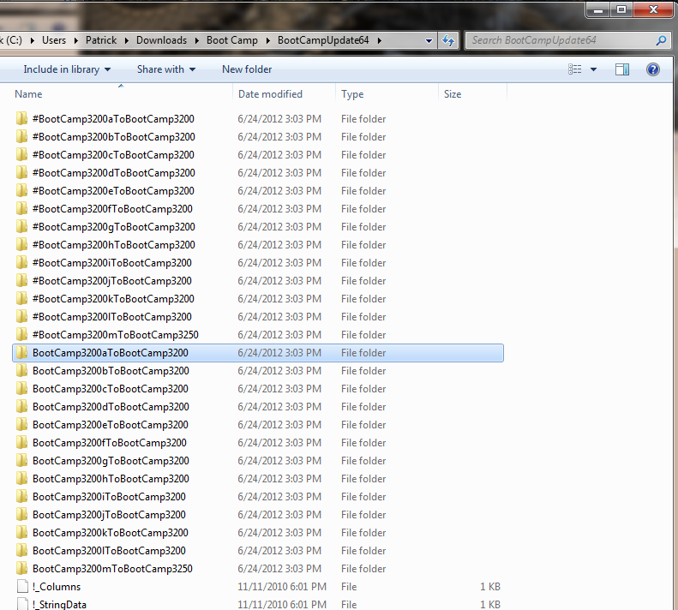This screenshot has width=678, height=610.
Task: Close the Explorer window
Action: (653, 10)
